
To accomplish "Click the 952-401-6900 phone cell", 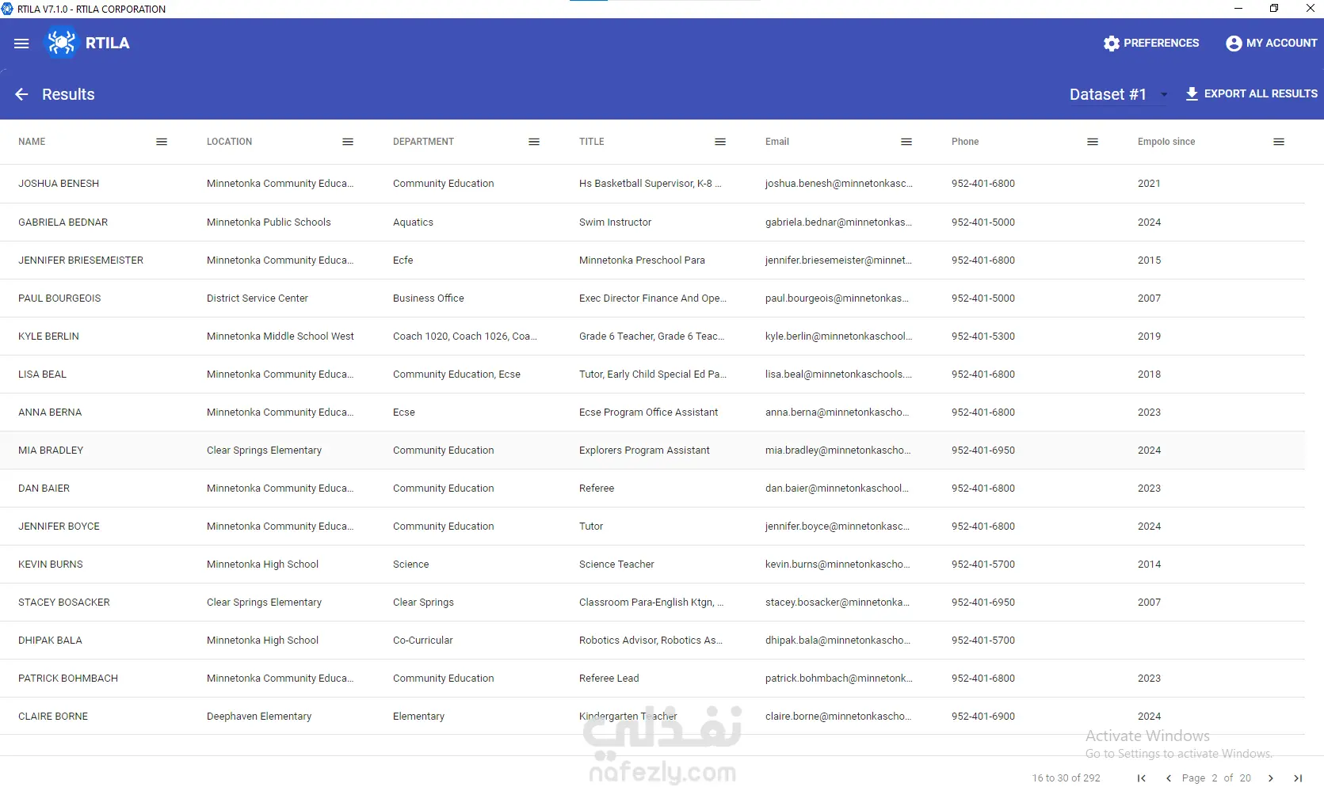I will pos(983,717).
